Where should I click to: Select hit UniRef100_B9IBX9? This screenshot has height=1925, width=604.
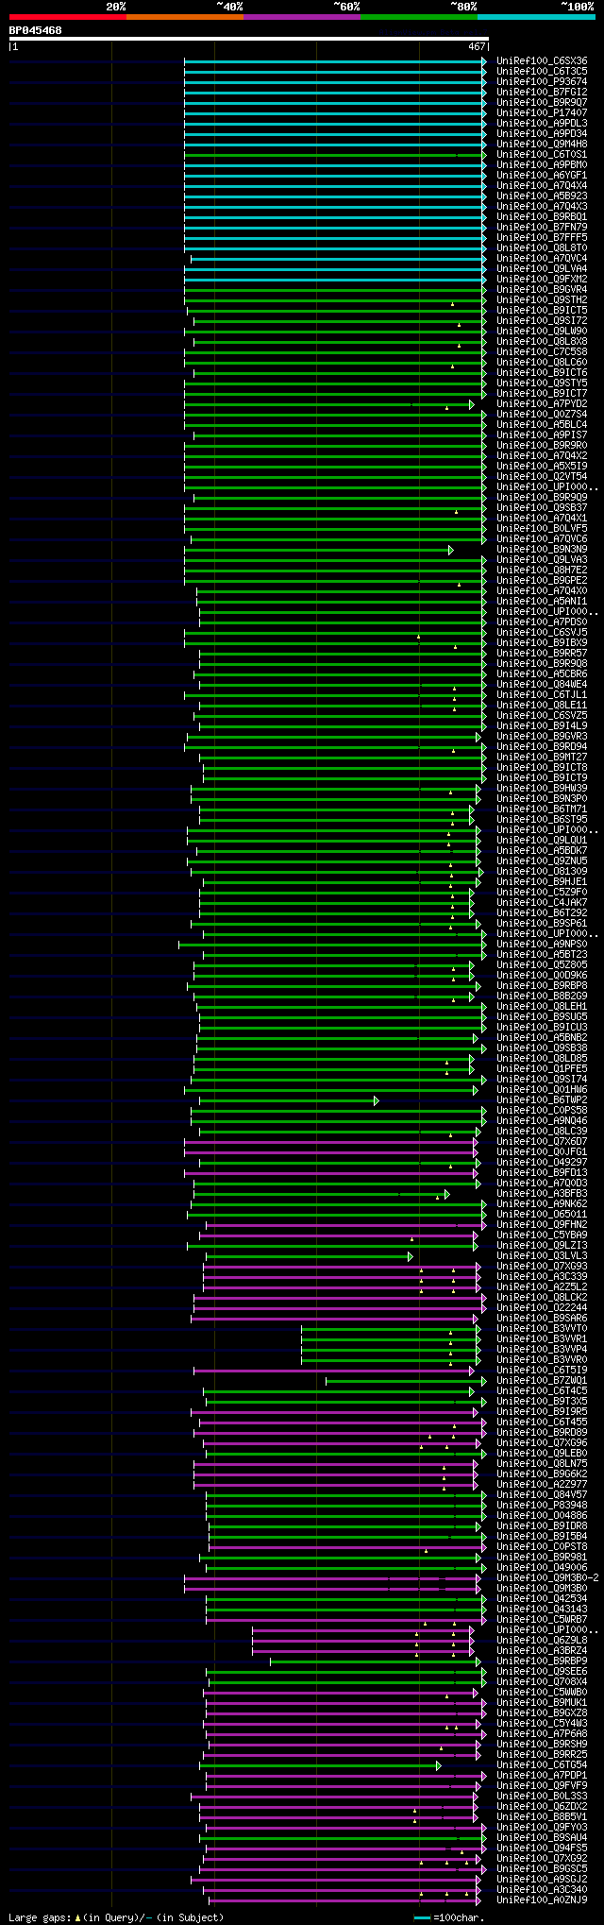(542, 642)
